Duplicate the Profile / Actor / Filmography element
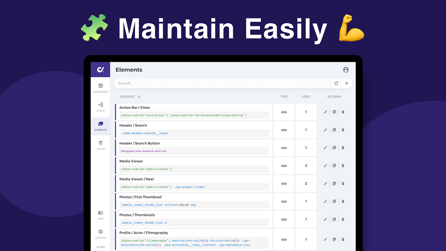Viewport: 446px width, 251px height. [334, 239]
